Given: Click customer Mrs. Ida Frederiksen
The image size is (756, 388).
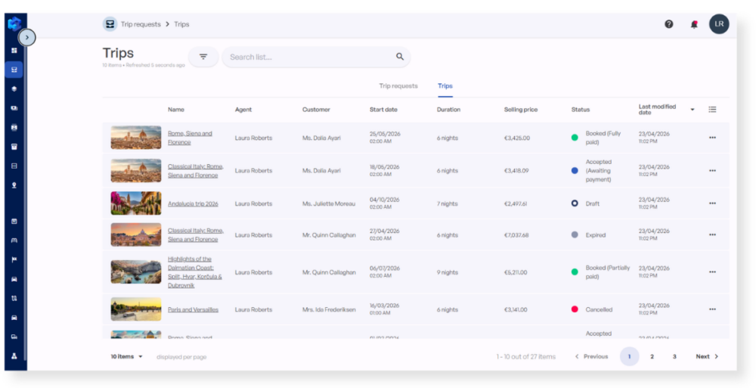Looking at the screenshot, I should pyautogui.click(x=330, y=309).
